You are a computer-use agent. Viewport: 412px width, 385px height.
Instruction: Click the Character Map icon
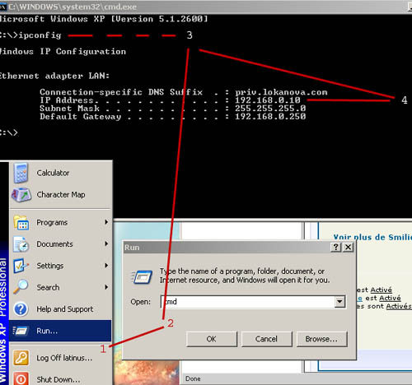[x=21, y=195]
